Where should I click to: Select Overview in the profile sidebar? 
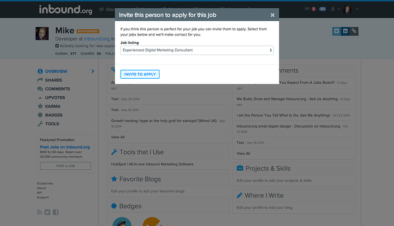point(56,71)
